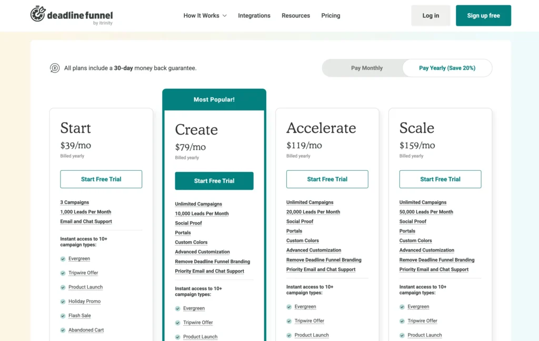
Task: Select Pay Yearly (Save 20%) billing
Action: [x=447, y=68]
